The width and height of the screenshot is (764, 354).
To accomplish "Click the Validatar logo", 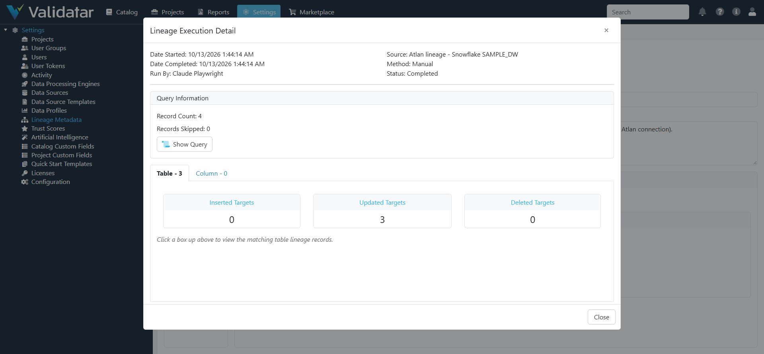I will click(50, 12).
